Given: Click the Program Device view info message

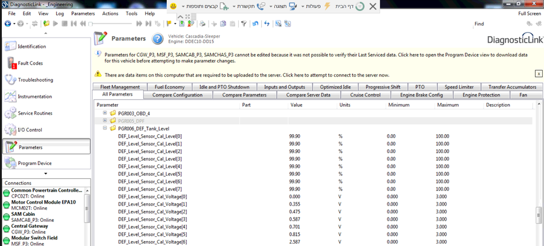Looking at the screenshot, I should click(316, 57).
